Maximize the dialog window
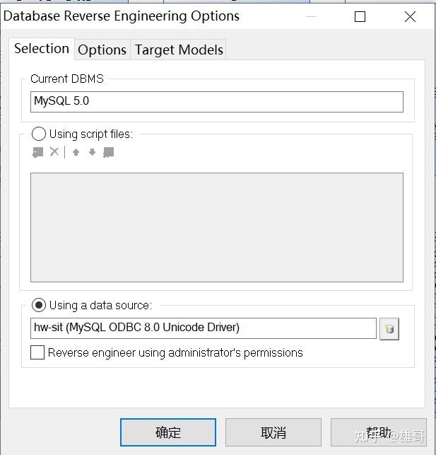Viewport: 436px width, 455px height. pos(360,16)
